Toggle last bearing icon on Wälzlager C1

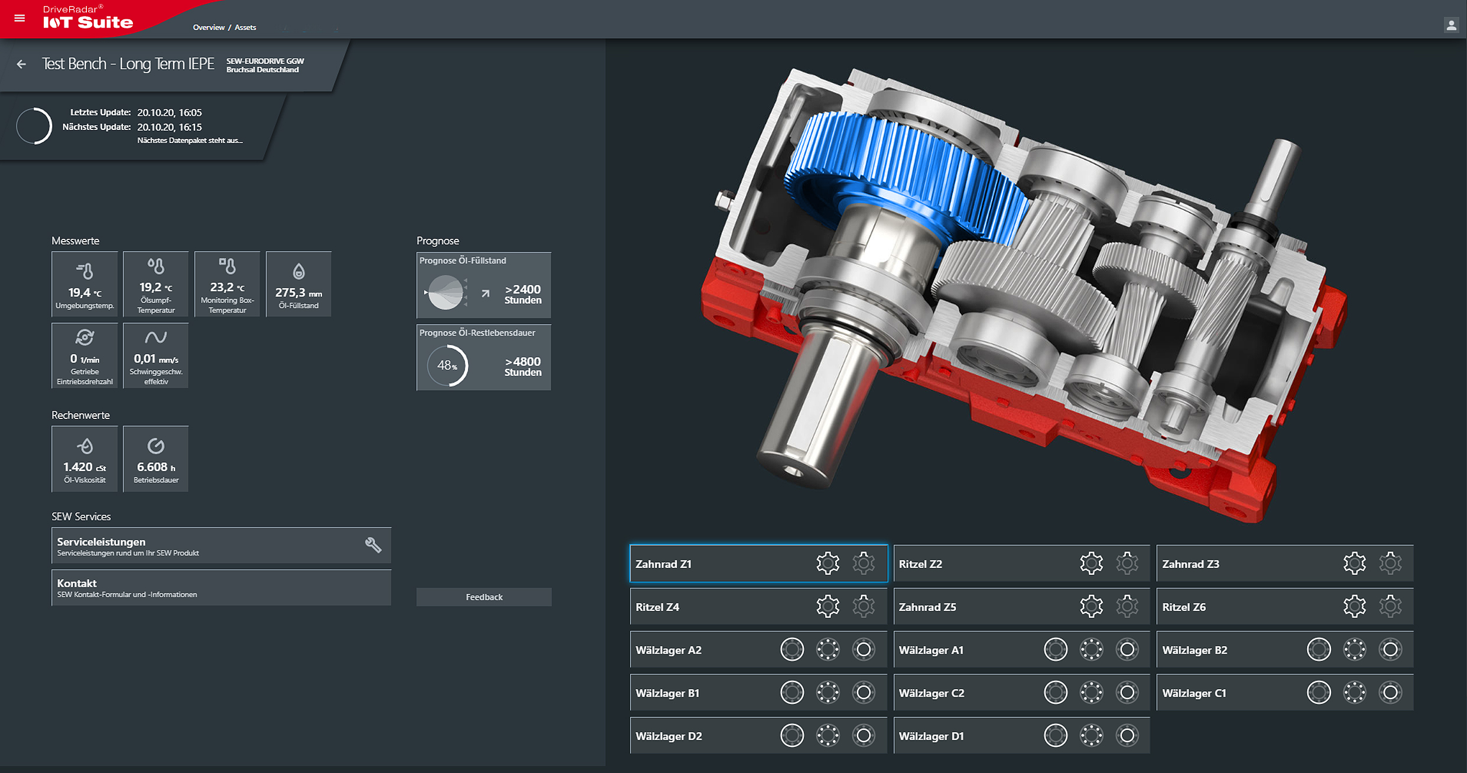[x=1390, y=693]
